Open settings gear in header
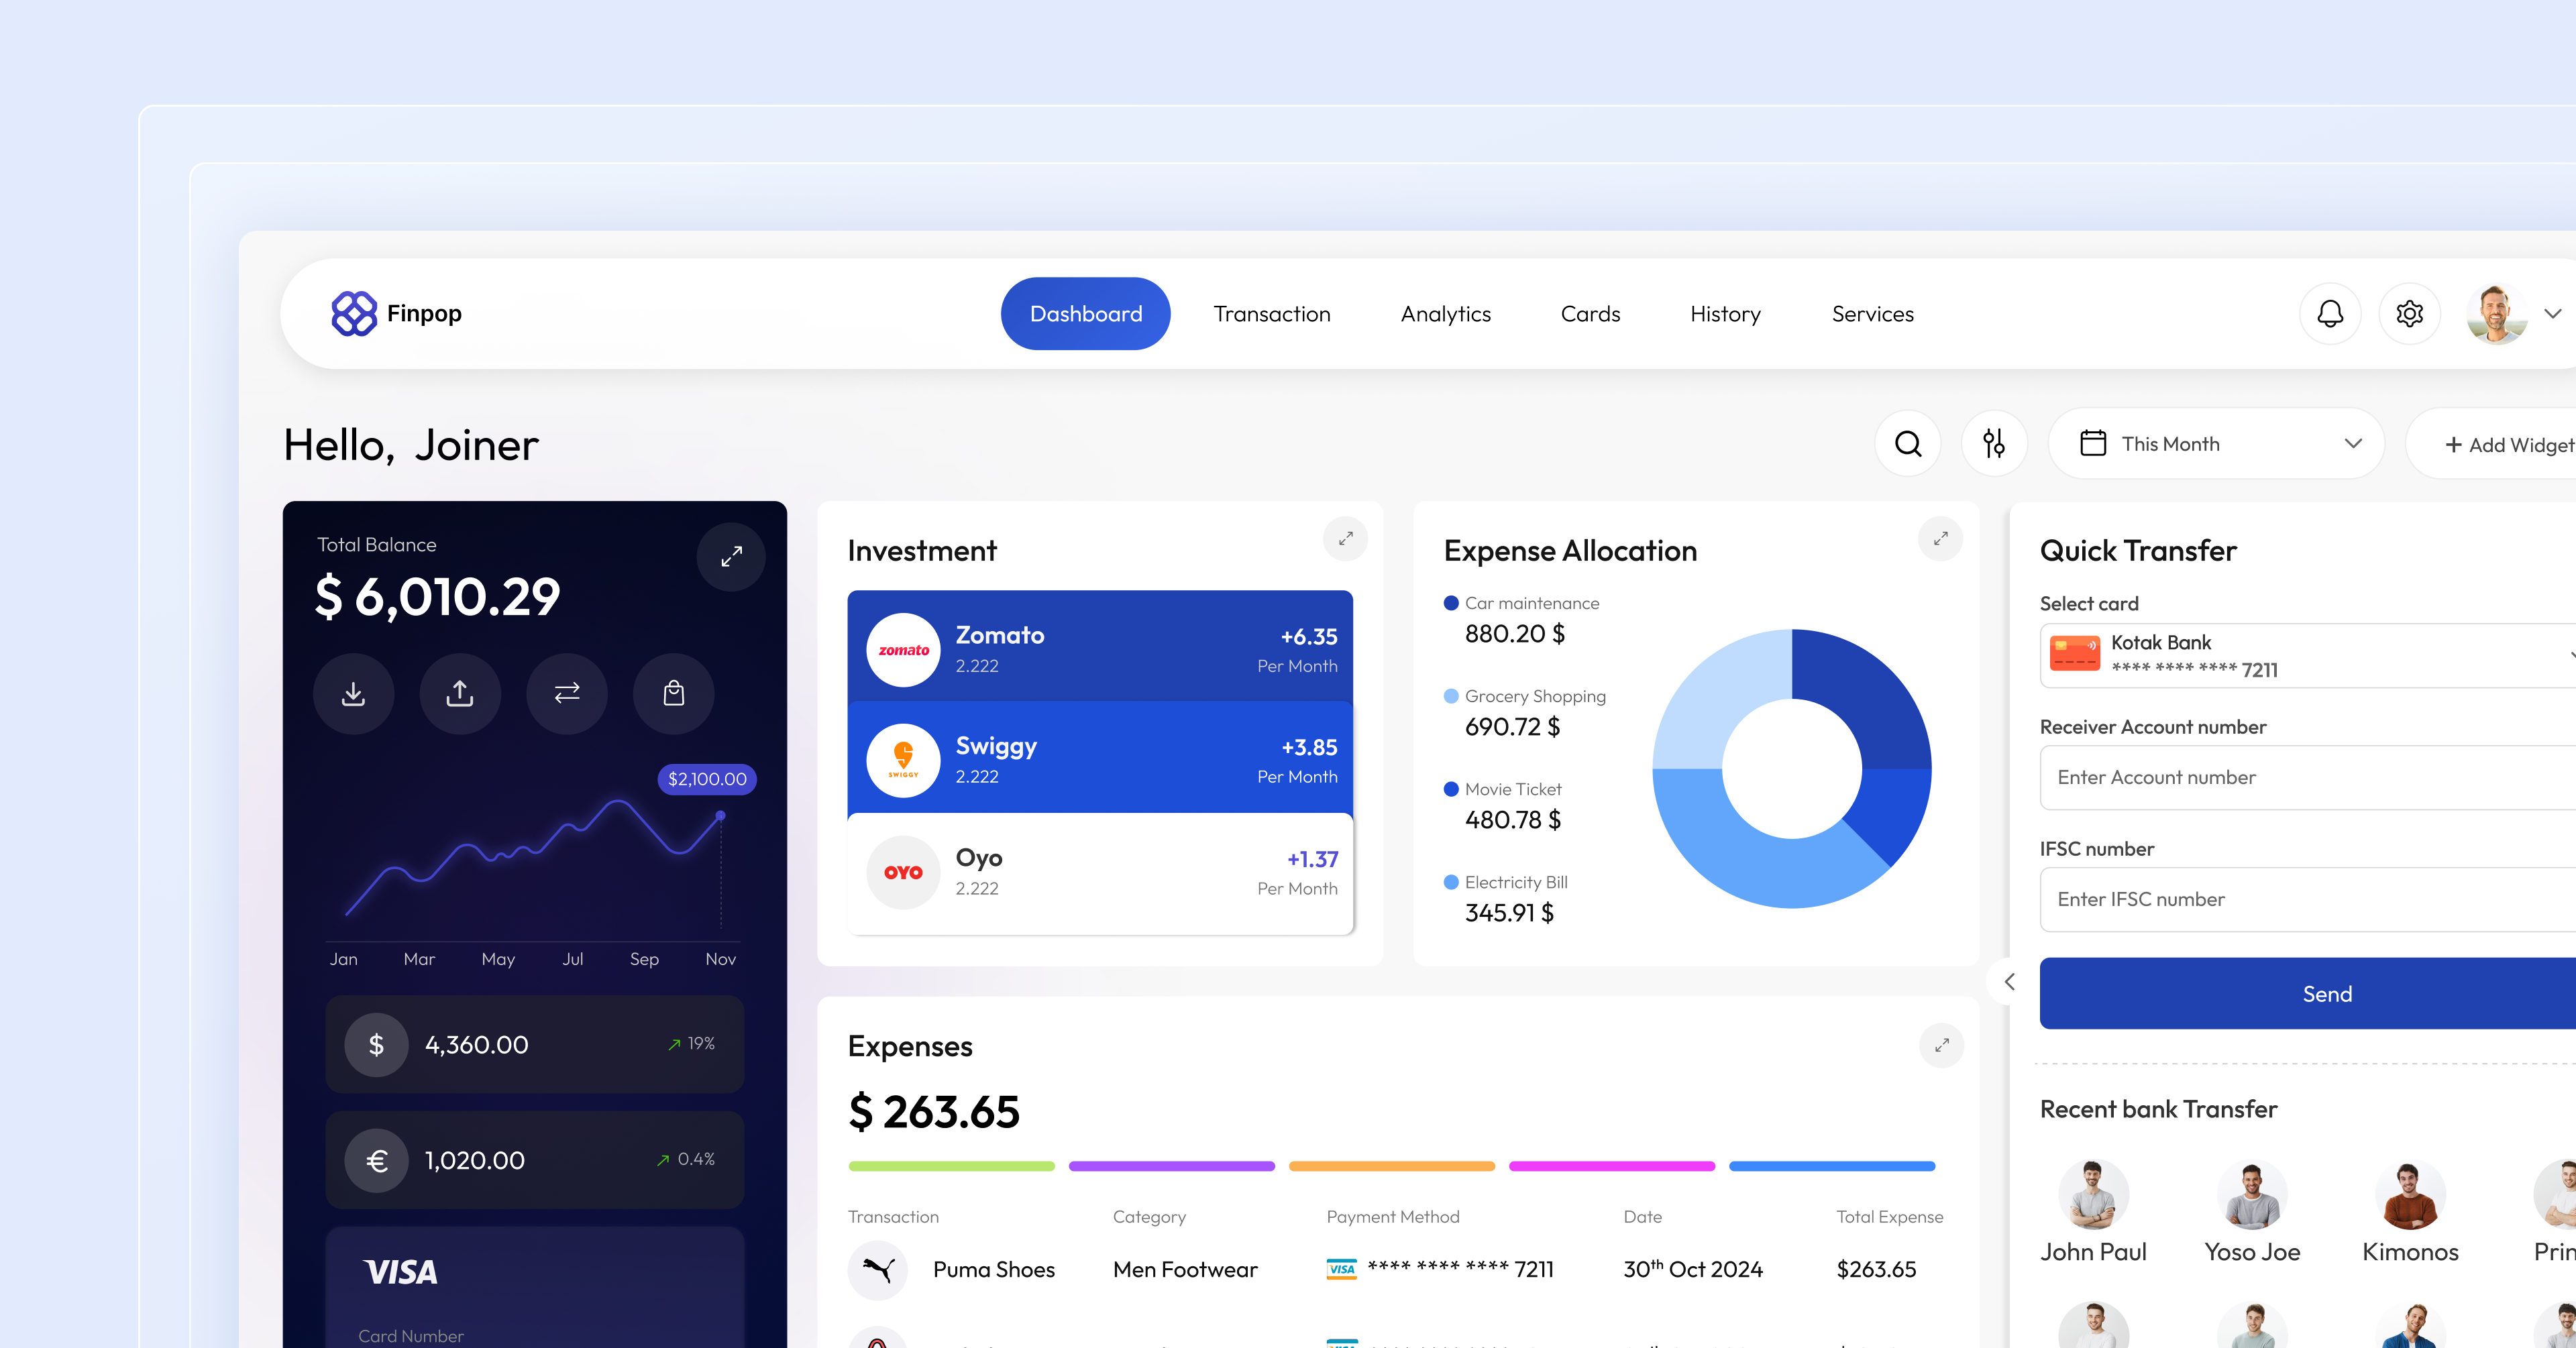The width and height of the screenshot is (2576, 1348). pyautogui.click(x=2409, y=314)
